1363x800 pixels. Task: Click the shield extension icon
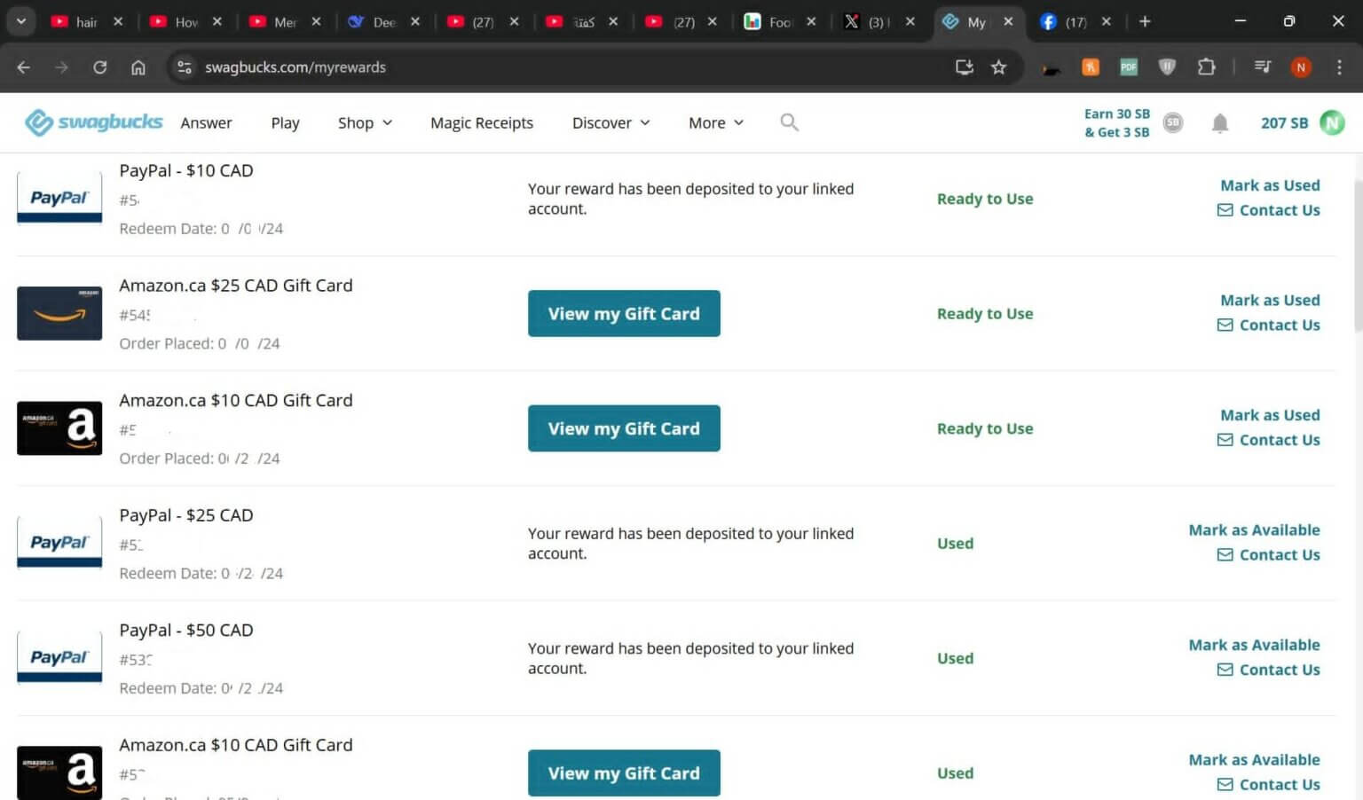tap(1167, 67)
